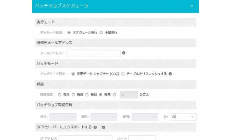Click the ポート input field

[x=142, y=138]
